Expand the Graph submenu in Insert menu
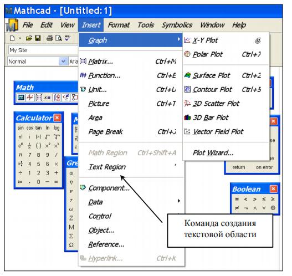 point(131,40)
